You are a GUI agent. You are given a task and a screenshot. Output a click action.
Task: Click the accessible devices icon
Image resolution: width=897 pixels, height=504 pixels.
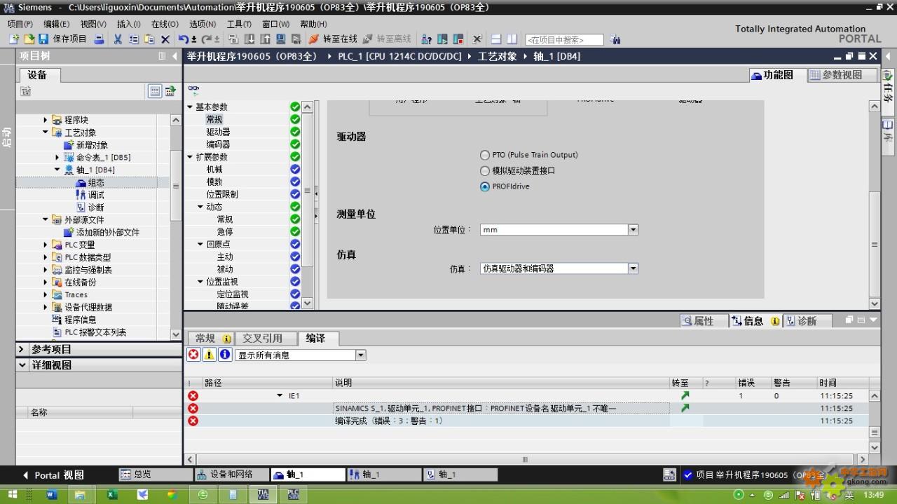coord(427,39)
